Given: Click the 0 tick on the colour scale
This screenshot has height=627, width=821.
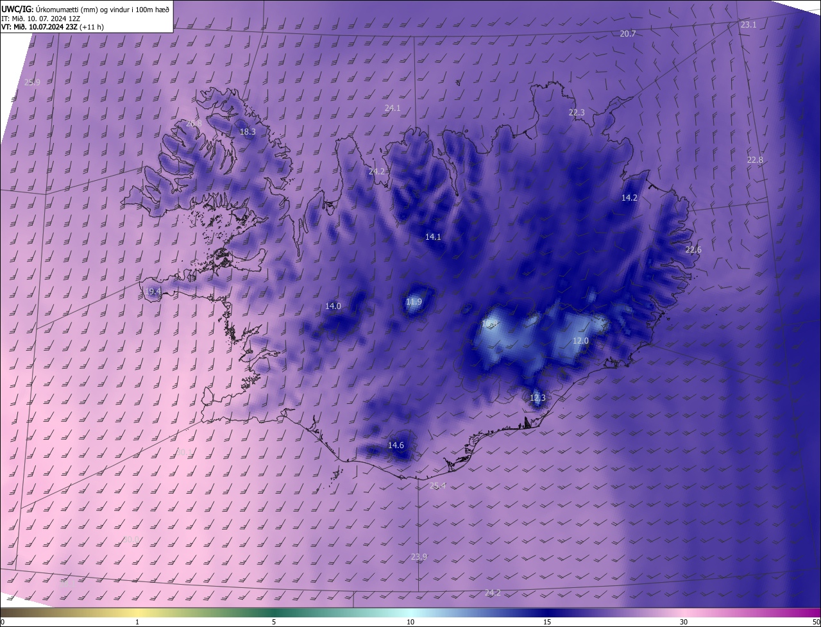Looking at the screenshot, I should pyautogui.click(x=3, y=622).
